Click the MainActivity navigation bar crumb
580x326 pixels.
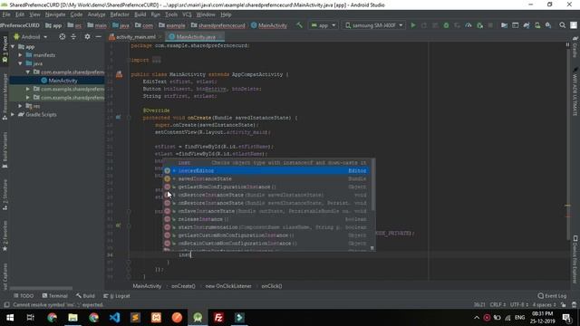[x=269, y=25]
